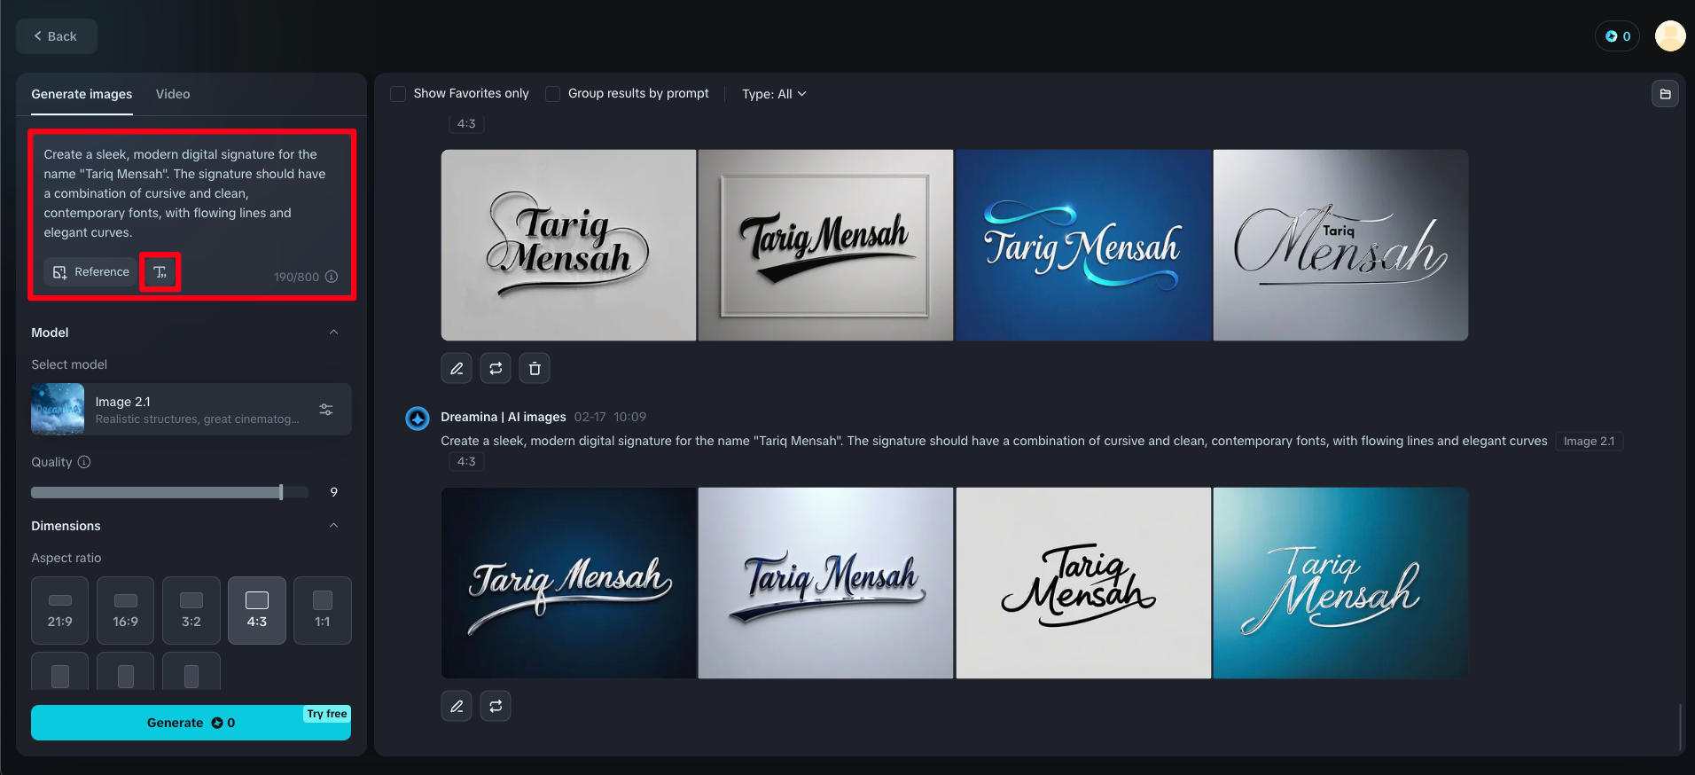Collapse the Model section
1695x775 pixels.
[333, 333]
